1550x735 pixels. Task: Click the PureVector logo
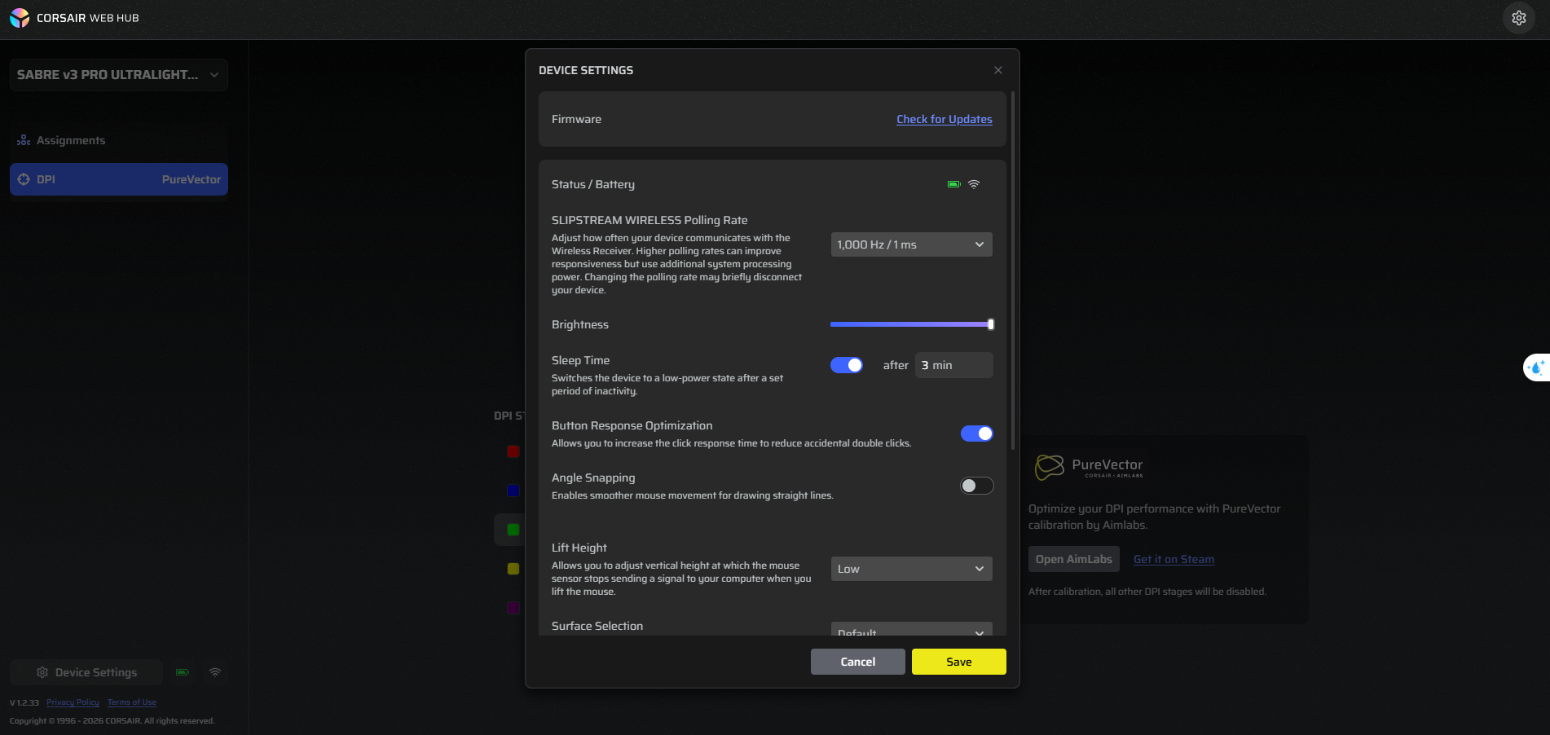1090,466
